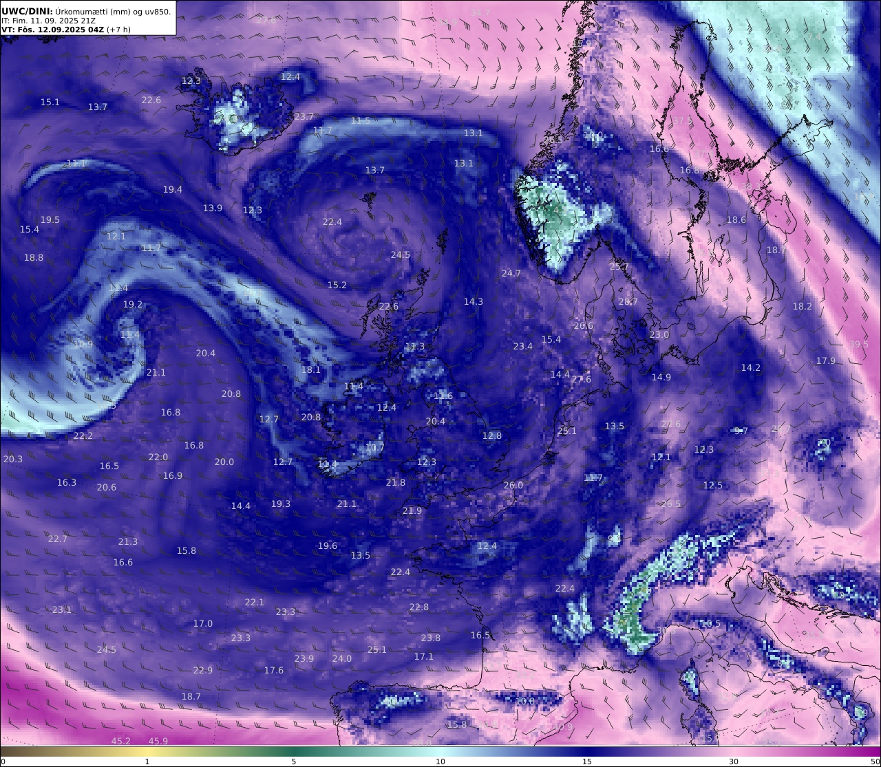Click the map value 14.3
Viewport: 881px width, 767px height.
[x=474, y=302]
